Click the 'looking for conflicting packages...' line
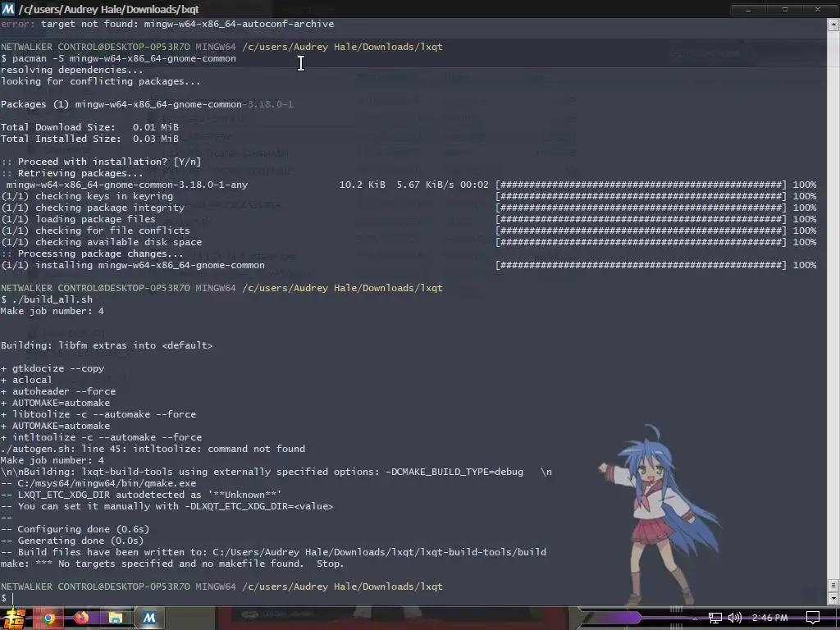 (101, 81)
